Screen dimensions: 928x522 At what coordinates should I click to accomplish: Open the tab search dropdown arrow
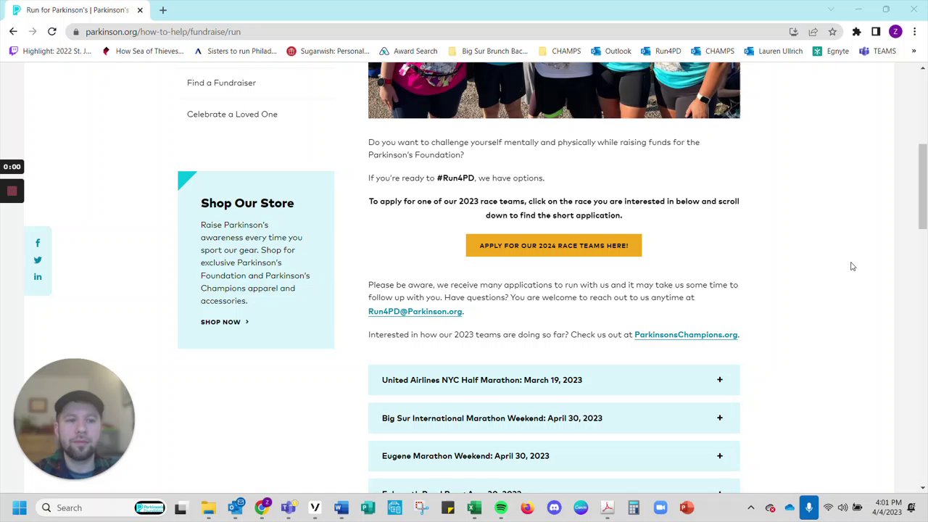(831, 9)
